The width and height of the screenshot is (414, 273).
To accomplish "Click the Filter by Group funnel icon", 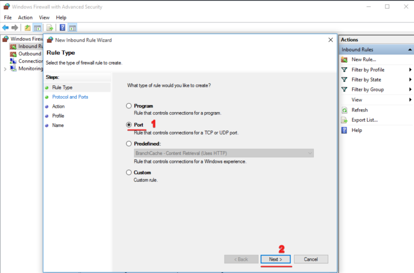I will click(344, 90).
